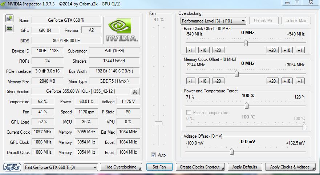Click the Voltage Offset slider handle
The image size is (320, 175).
point(232,151)
